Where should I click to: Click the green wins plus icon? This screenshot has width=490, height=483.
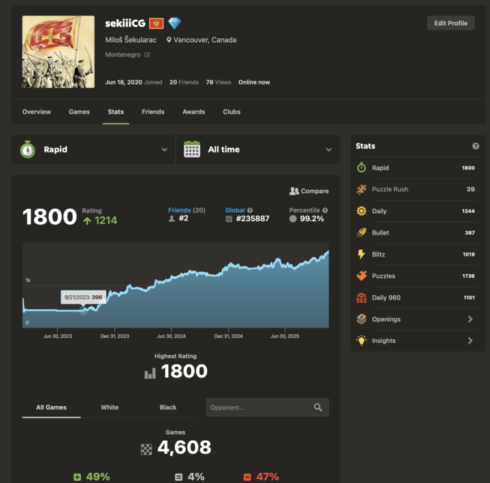77,477
